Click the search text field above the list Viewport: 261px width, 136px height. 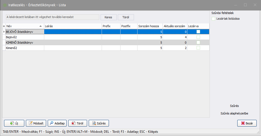click(x=53, y=17)
